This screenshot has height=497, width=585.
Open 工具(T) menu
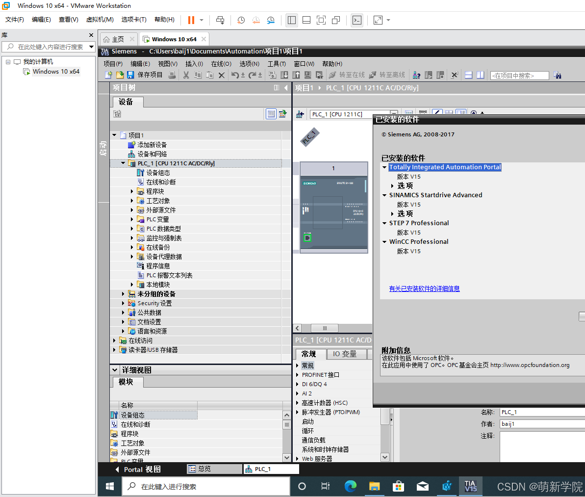[277, 64]
